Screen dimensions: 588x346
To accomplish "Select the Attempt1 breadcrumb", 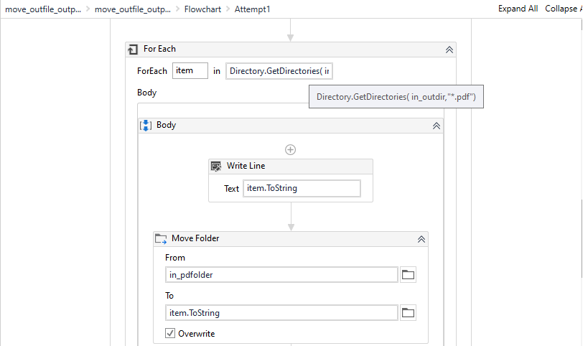I will point(253,9).
